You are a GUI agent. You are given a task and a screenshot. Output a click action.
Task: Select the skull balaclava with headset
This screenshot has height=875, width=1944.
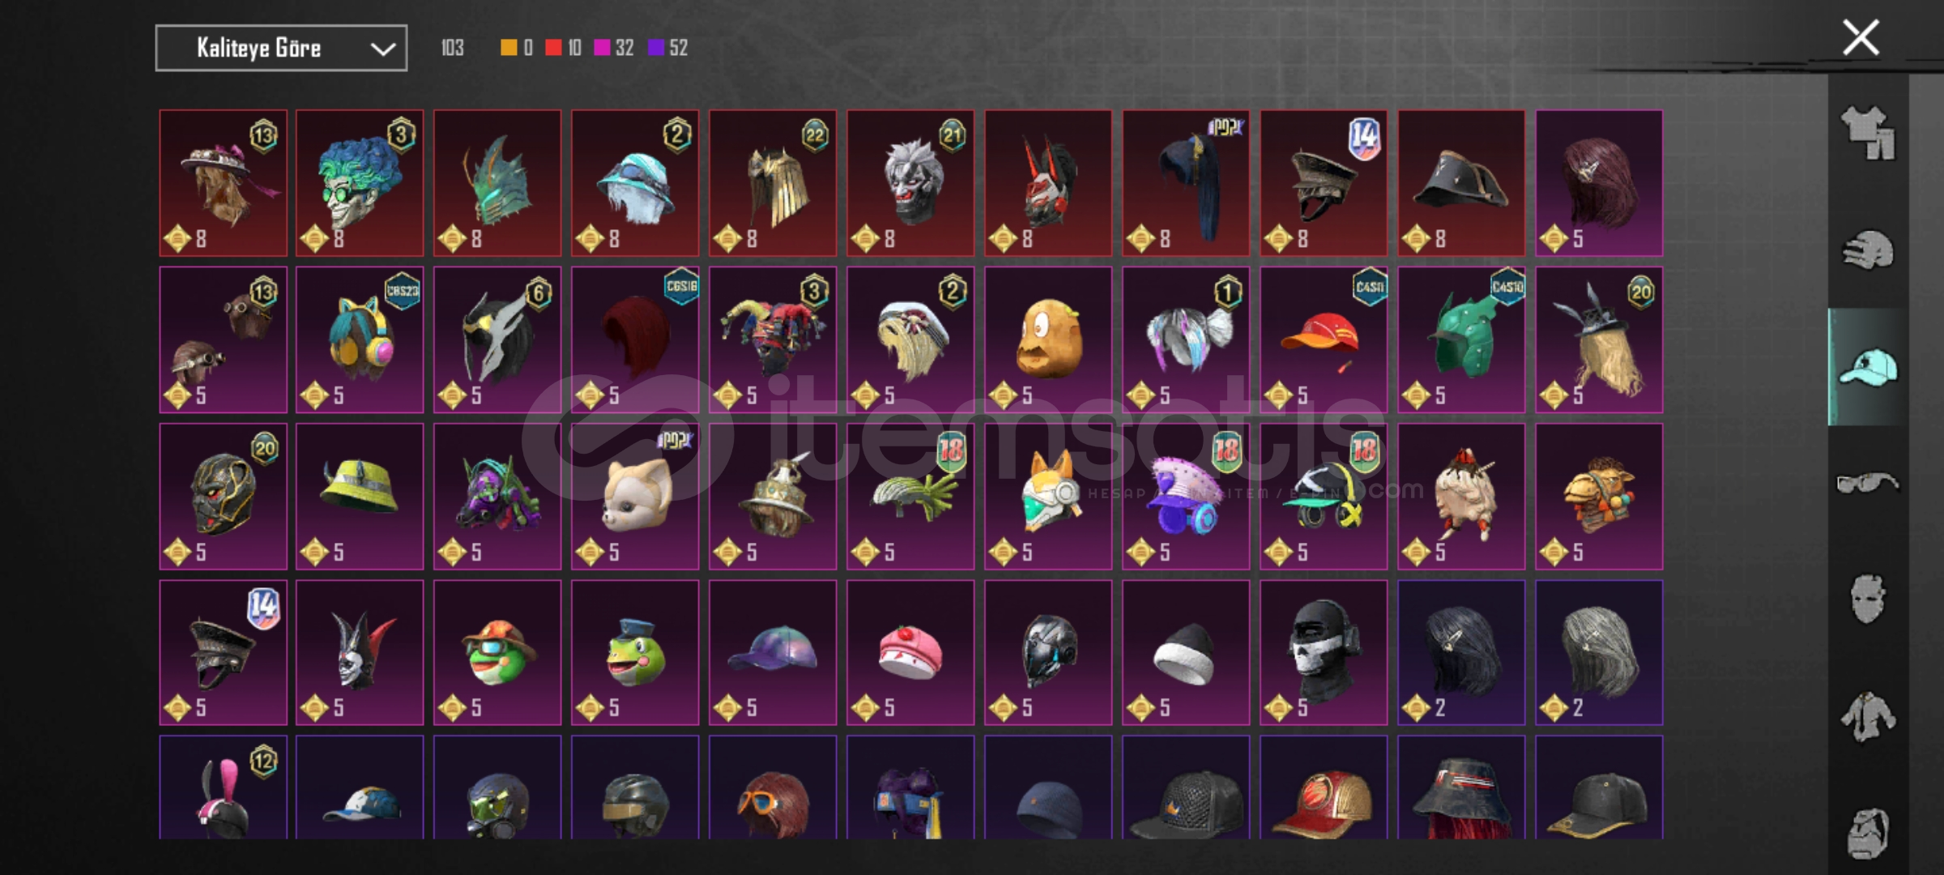(x=1324, y=652)
